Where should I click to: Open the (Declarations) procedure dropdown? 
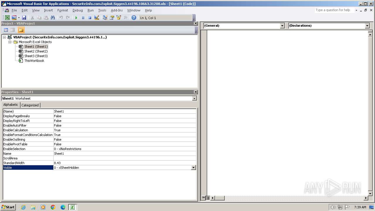[367, 26]
